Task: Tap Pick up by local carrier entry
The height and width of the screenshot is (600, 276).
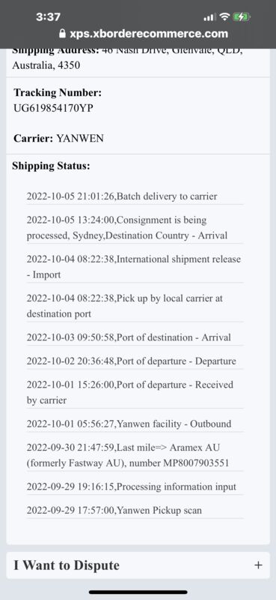Action: point(135,306)
